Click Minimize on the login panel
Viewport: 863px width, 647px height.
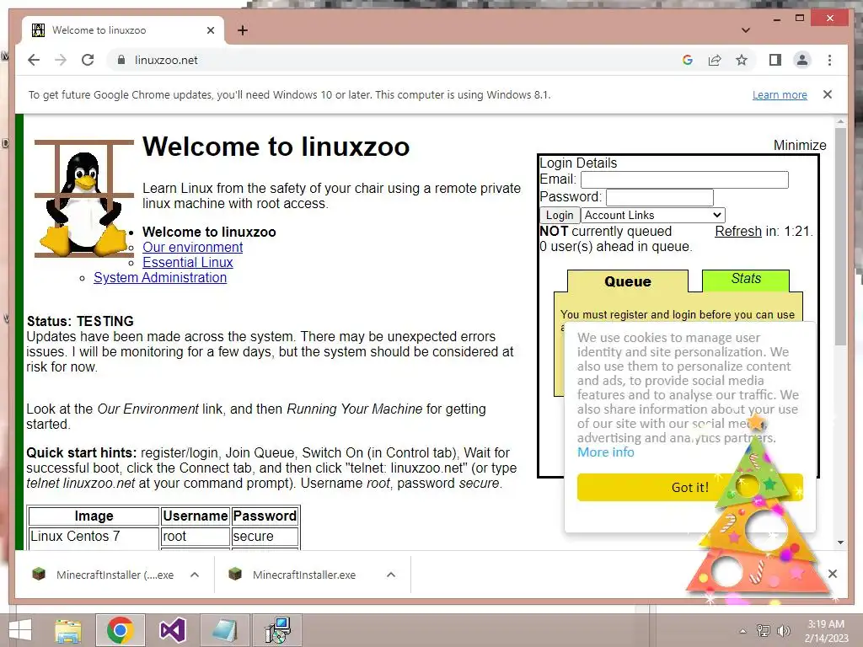click(800, 145)
